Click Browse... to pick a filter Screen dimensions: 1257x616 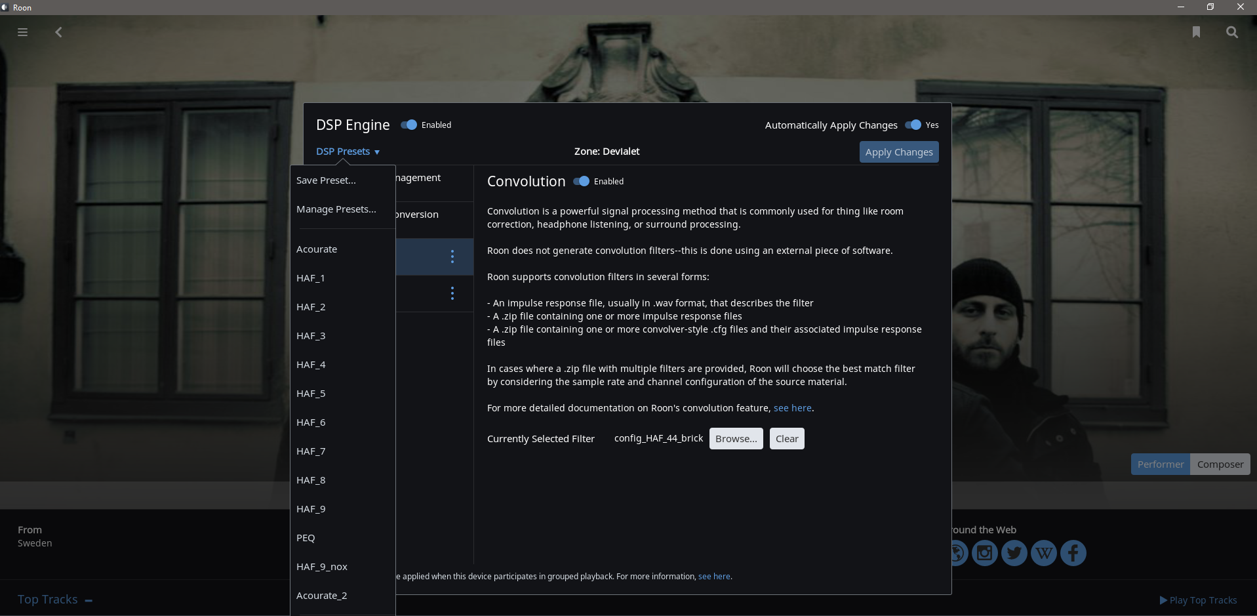(x=736, y=439)
